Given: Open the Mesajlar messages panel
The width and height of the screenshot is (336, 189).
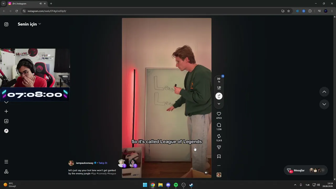Looking at the screenshot, I should tap(306, 170).
